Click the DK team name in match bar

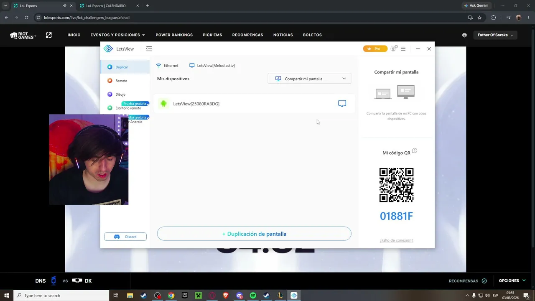[x=88, y=281]
